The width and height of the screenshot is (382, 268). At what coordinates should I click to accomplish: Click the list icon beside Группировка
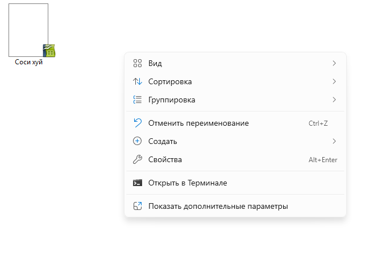137,100
